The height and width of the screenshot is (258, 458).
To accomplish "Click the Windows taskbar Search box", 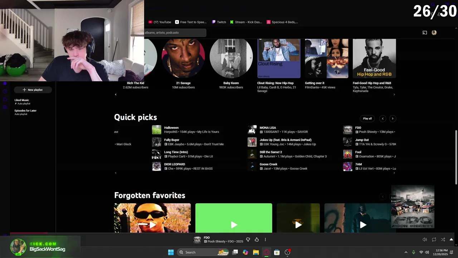I will coord(203,252).
